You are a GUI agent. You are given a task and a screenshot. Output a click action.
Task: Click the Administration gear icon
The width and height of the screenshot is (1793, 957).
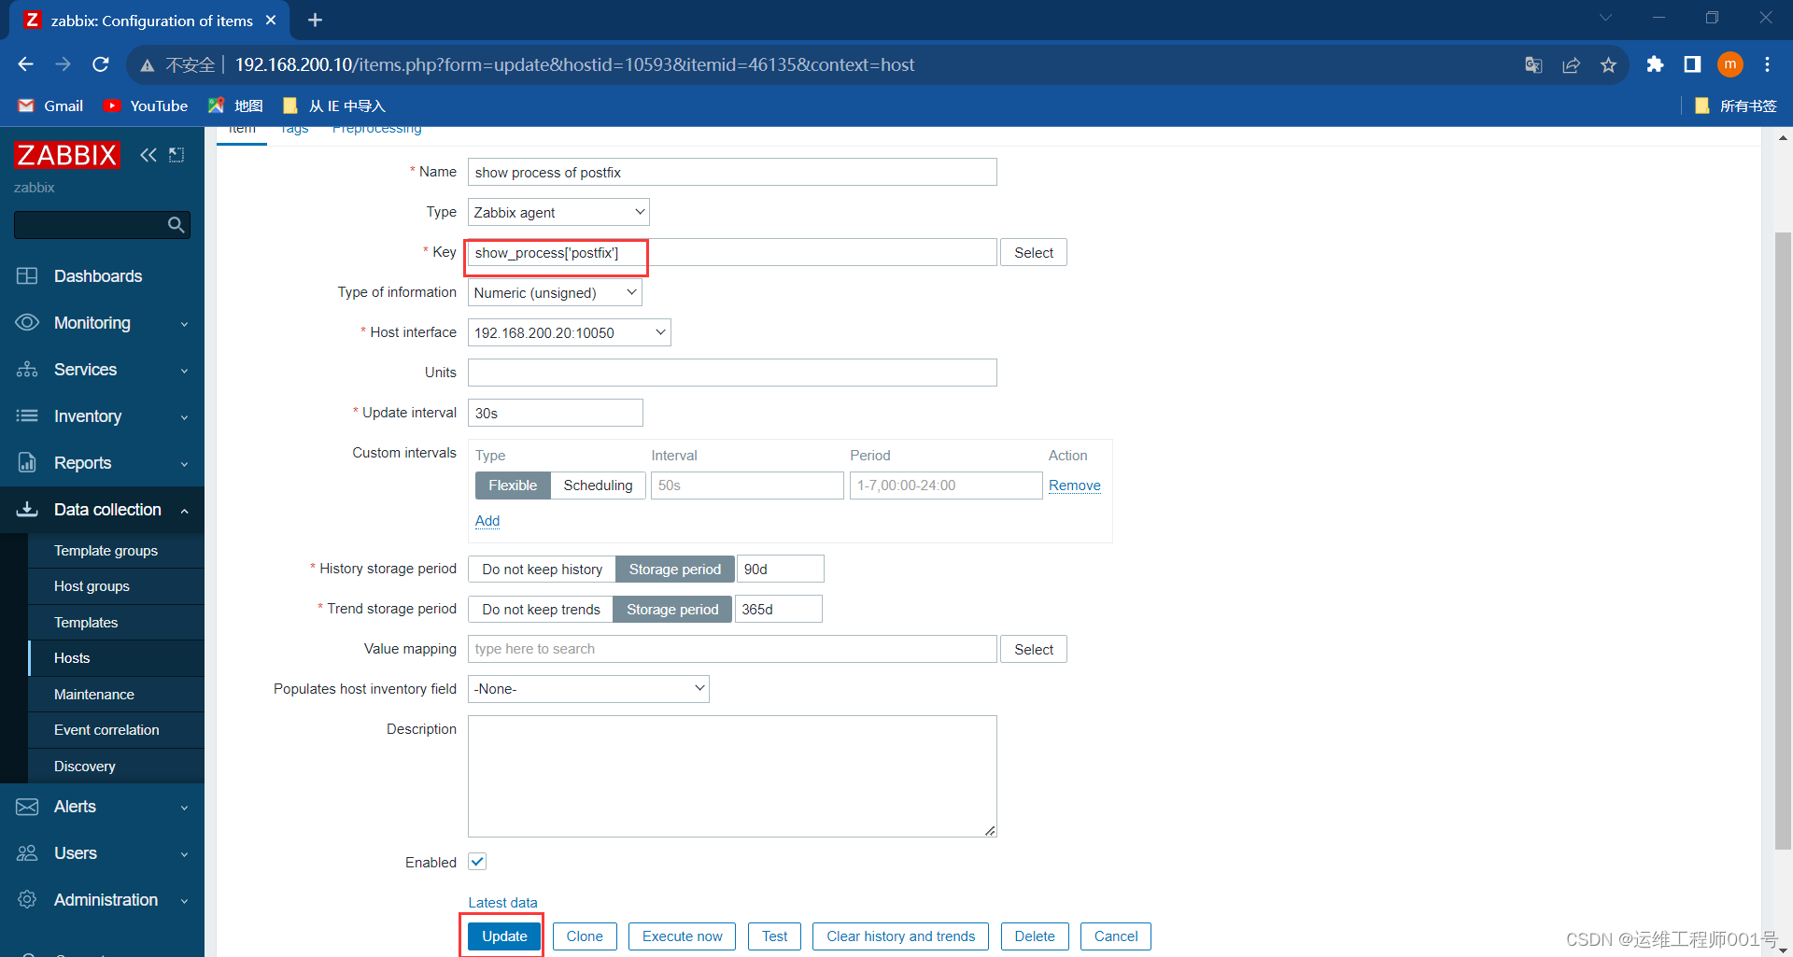tap(27, 900)
